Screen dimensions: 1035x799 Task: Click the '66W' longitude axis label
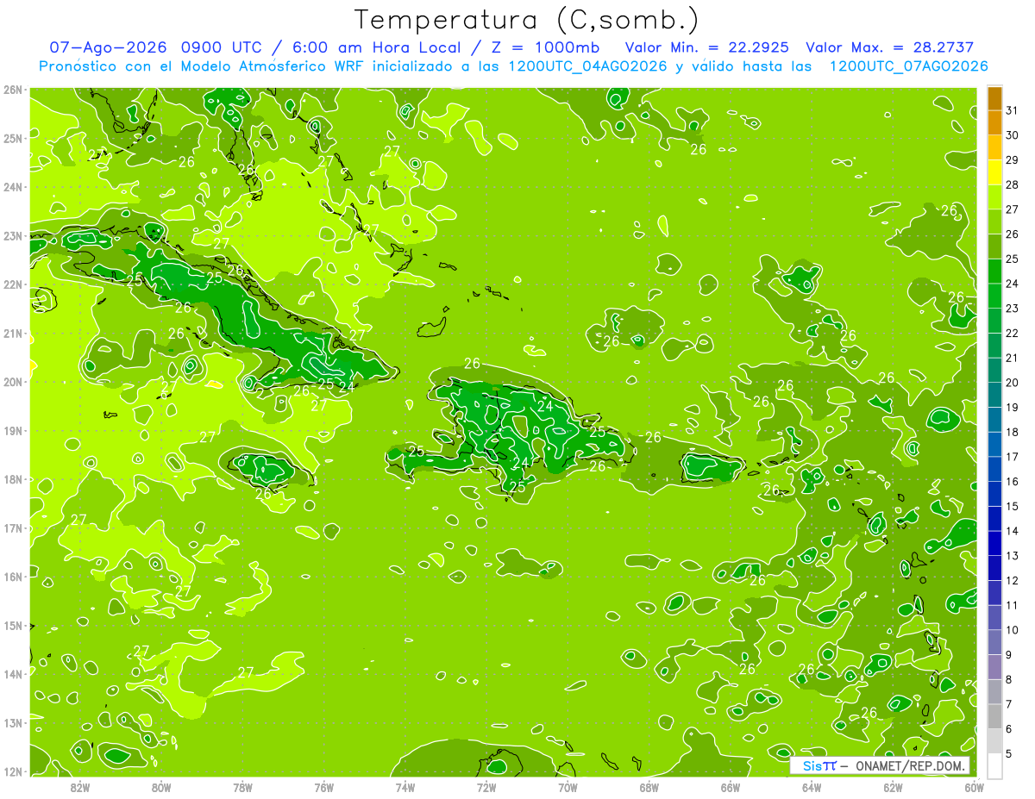731,787
